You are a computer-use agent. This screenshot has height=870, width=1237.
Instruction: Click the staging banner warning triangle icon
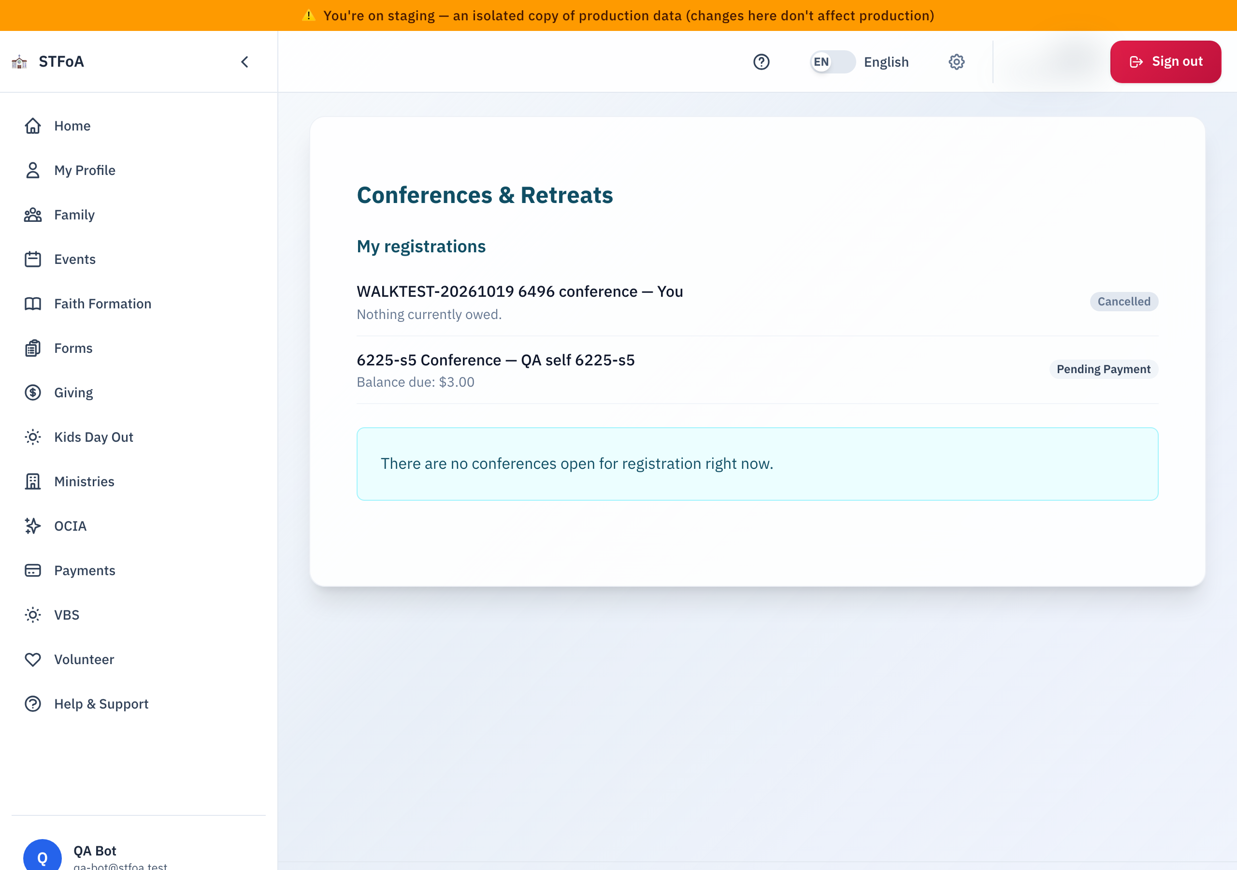308,15
